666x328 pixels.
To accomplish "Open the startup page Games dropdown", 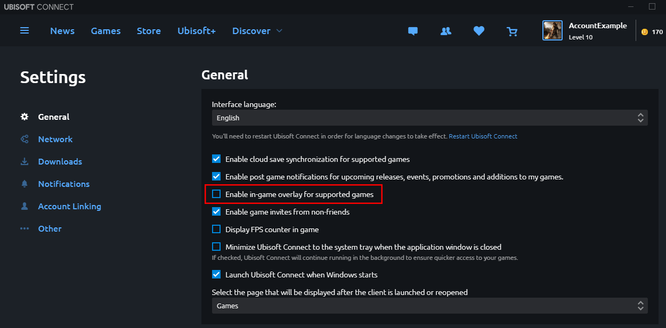I will tap(430, 306).
